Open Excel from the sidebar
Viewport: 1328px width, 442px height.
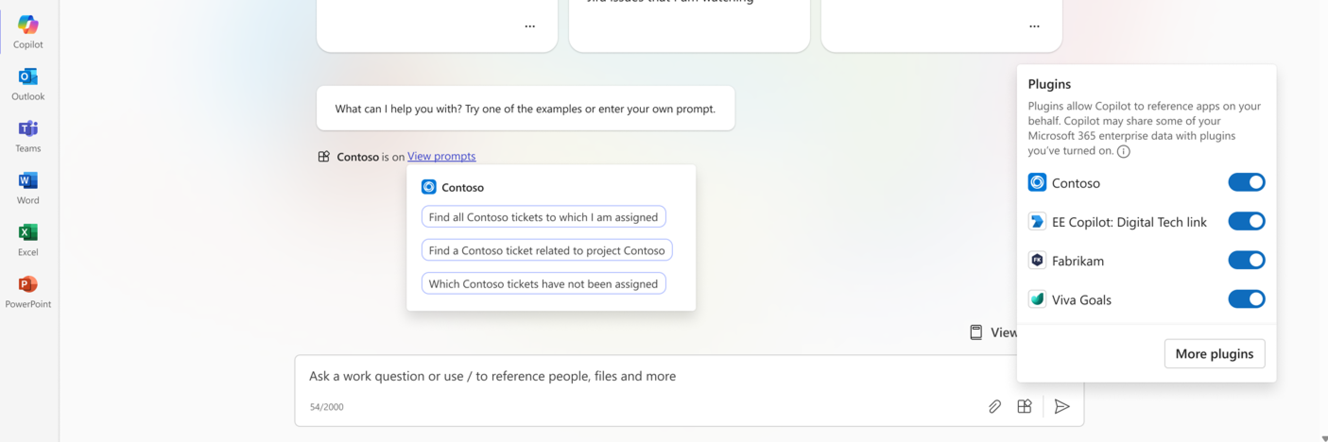[x=28, y=239]
